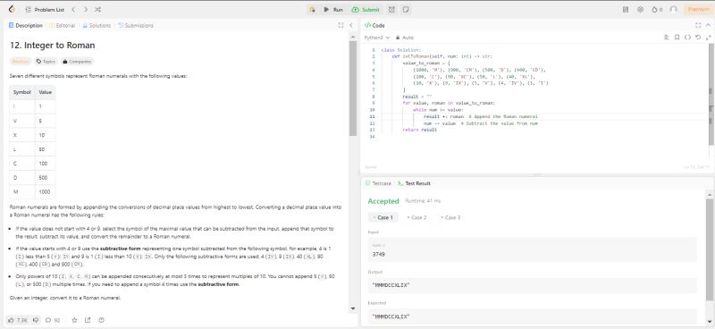Click the LeetCode logo icon
This screenshot has width=715, height=329.
click(12, 9)
